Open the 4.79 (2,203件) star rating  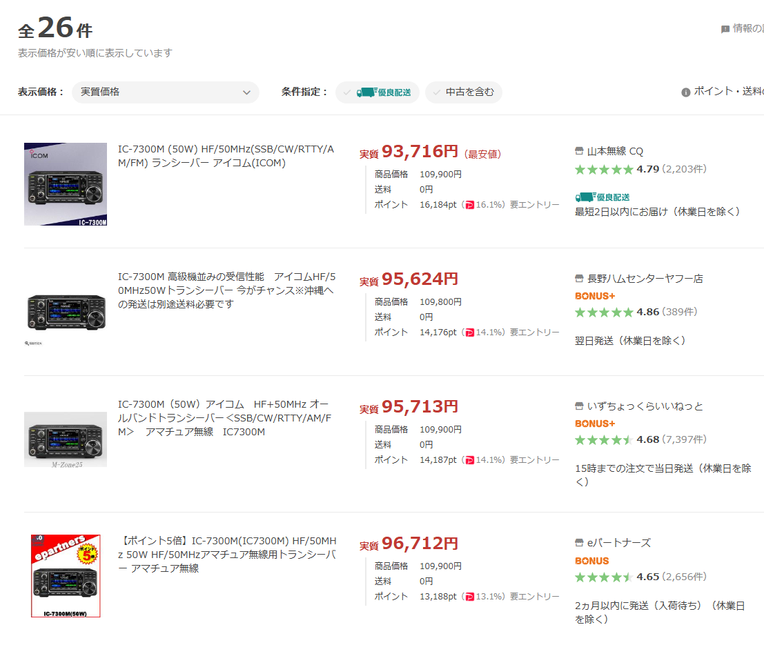(x=640, y=169)
